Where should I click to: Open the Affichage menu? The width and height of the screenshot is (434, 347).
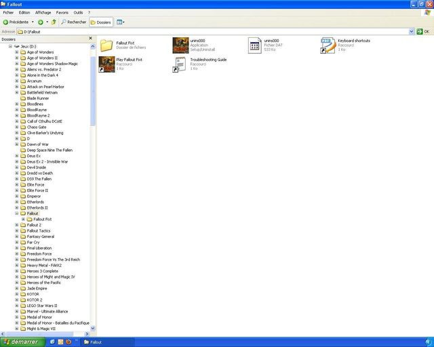43,12
